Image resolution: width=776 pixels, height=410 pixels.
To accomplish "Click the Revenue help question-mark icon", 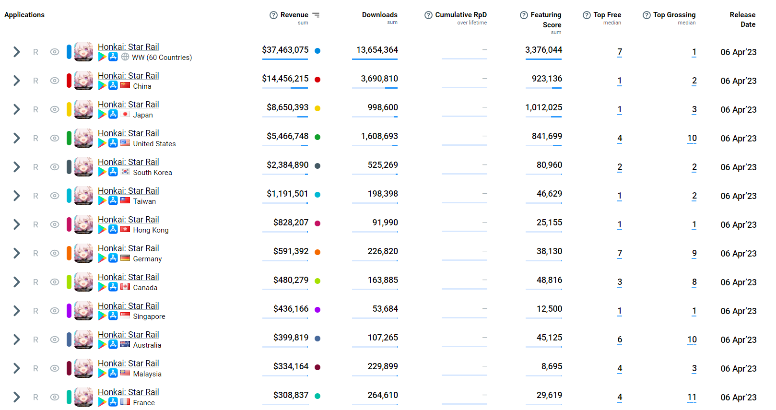I will tap(273, 15).
